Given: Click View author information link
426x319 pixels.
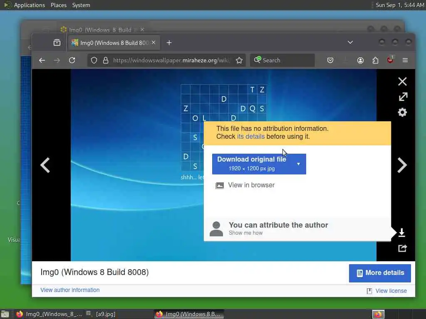Looking at the screenshot, I should coord(70,290).
